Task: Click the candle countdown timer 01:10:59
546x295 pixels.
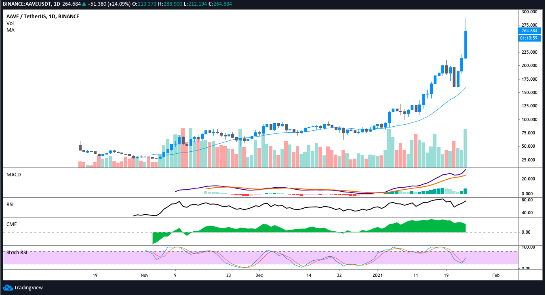Action: pos(529,38)
